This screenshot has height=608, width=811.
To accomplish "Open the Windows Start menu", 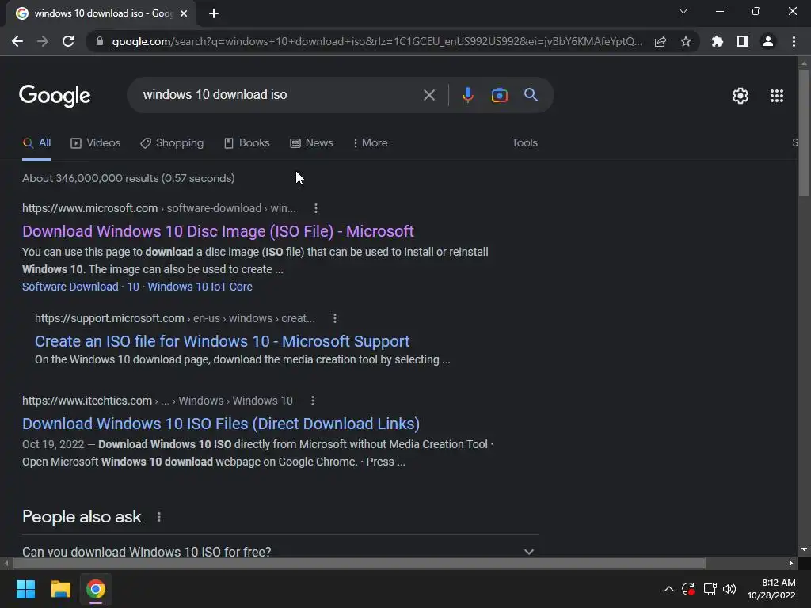I will [25, 589].
